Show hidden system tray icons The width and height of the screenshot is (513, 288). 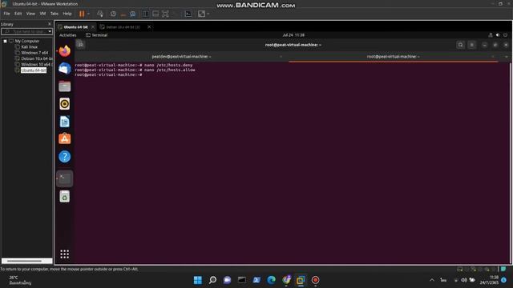tap(432, 280)
